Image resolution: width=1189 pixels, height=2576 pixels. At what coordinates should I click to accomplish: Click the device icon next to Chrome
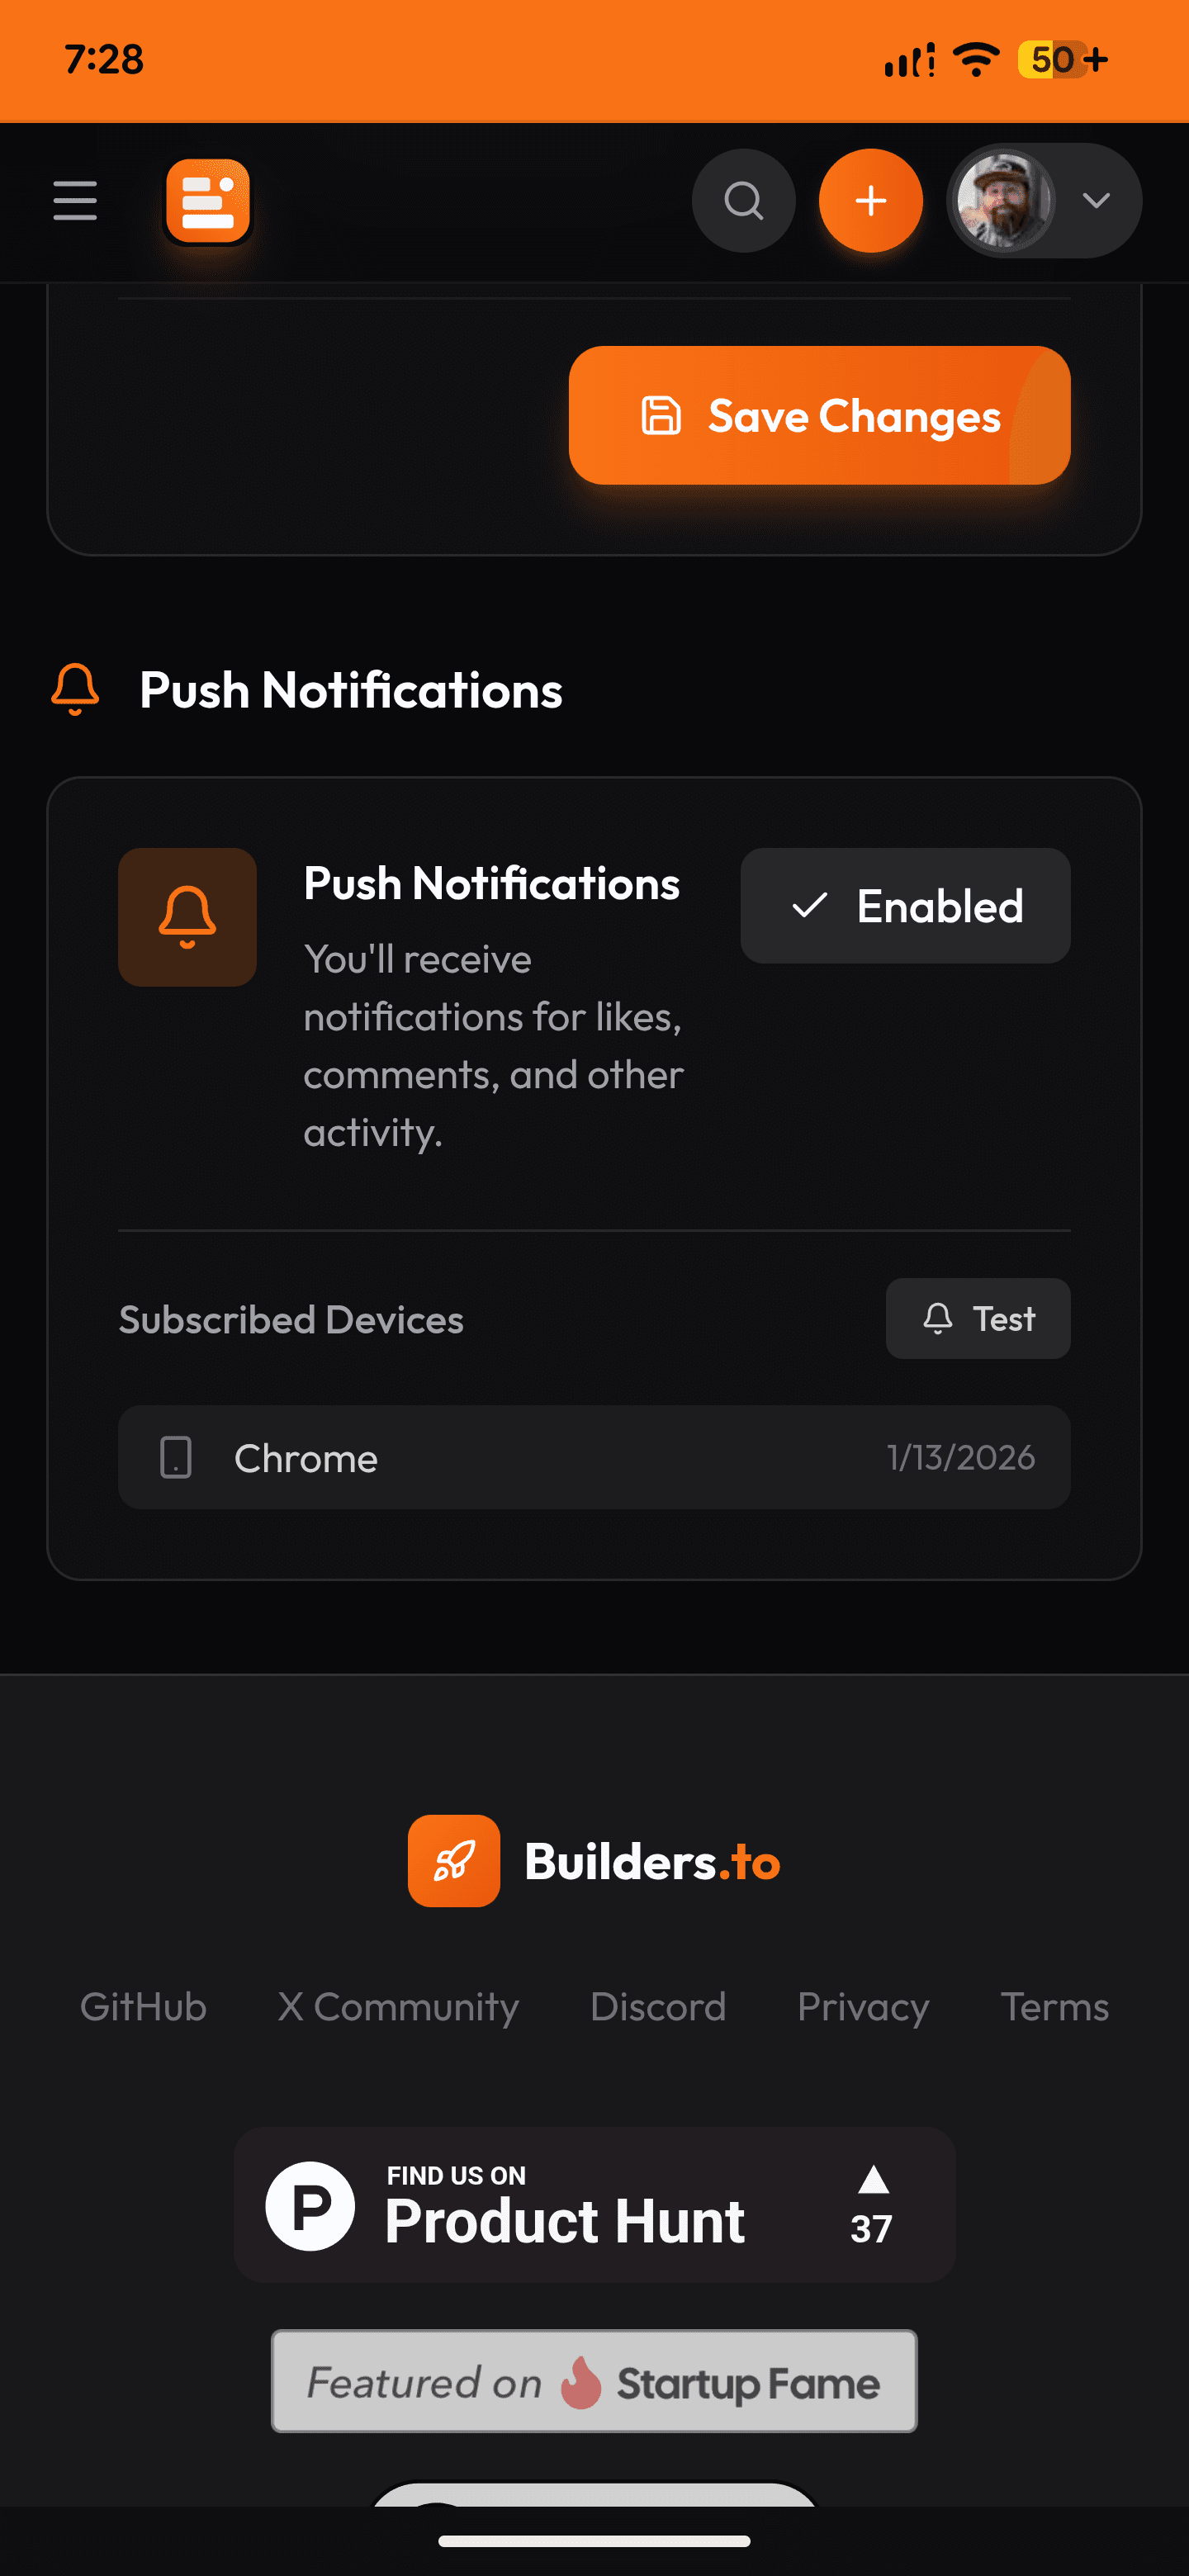(x=175, y=1458)
